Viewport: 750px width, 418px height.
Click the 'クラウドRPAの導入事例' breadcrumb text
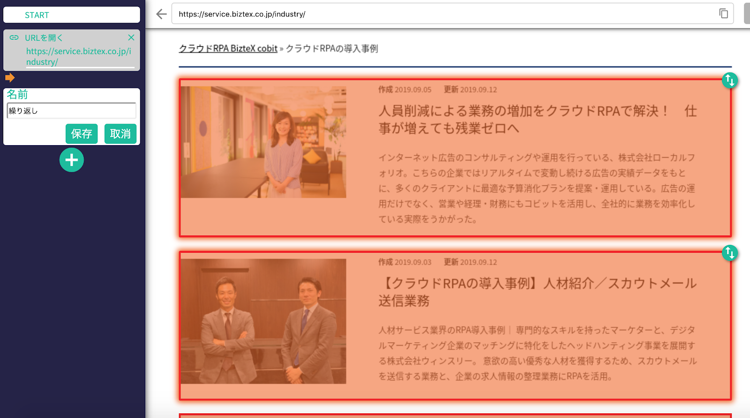332,49
